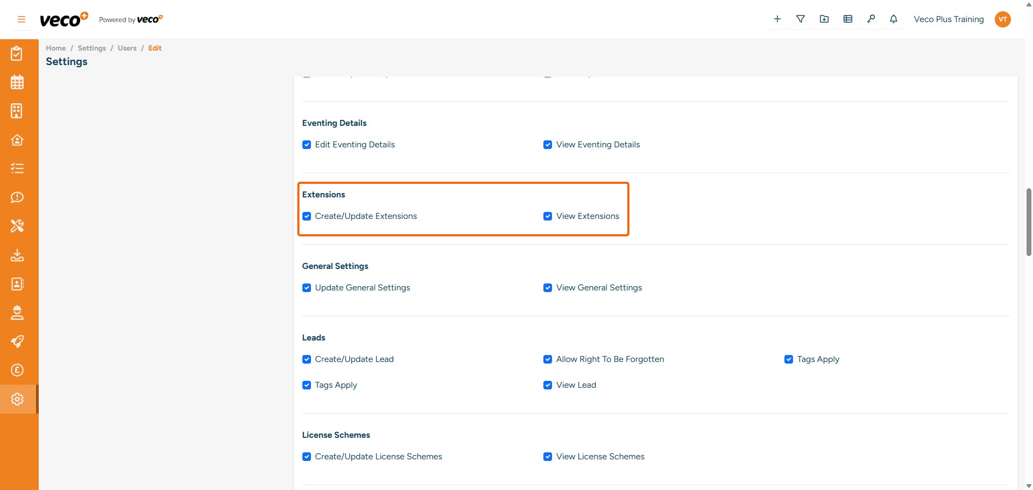Disable the View Extensions permission

pos(548,216)
